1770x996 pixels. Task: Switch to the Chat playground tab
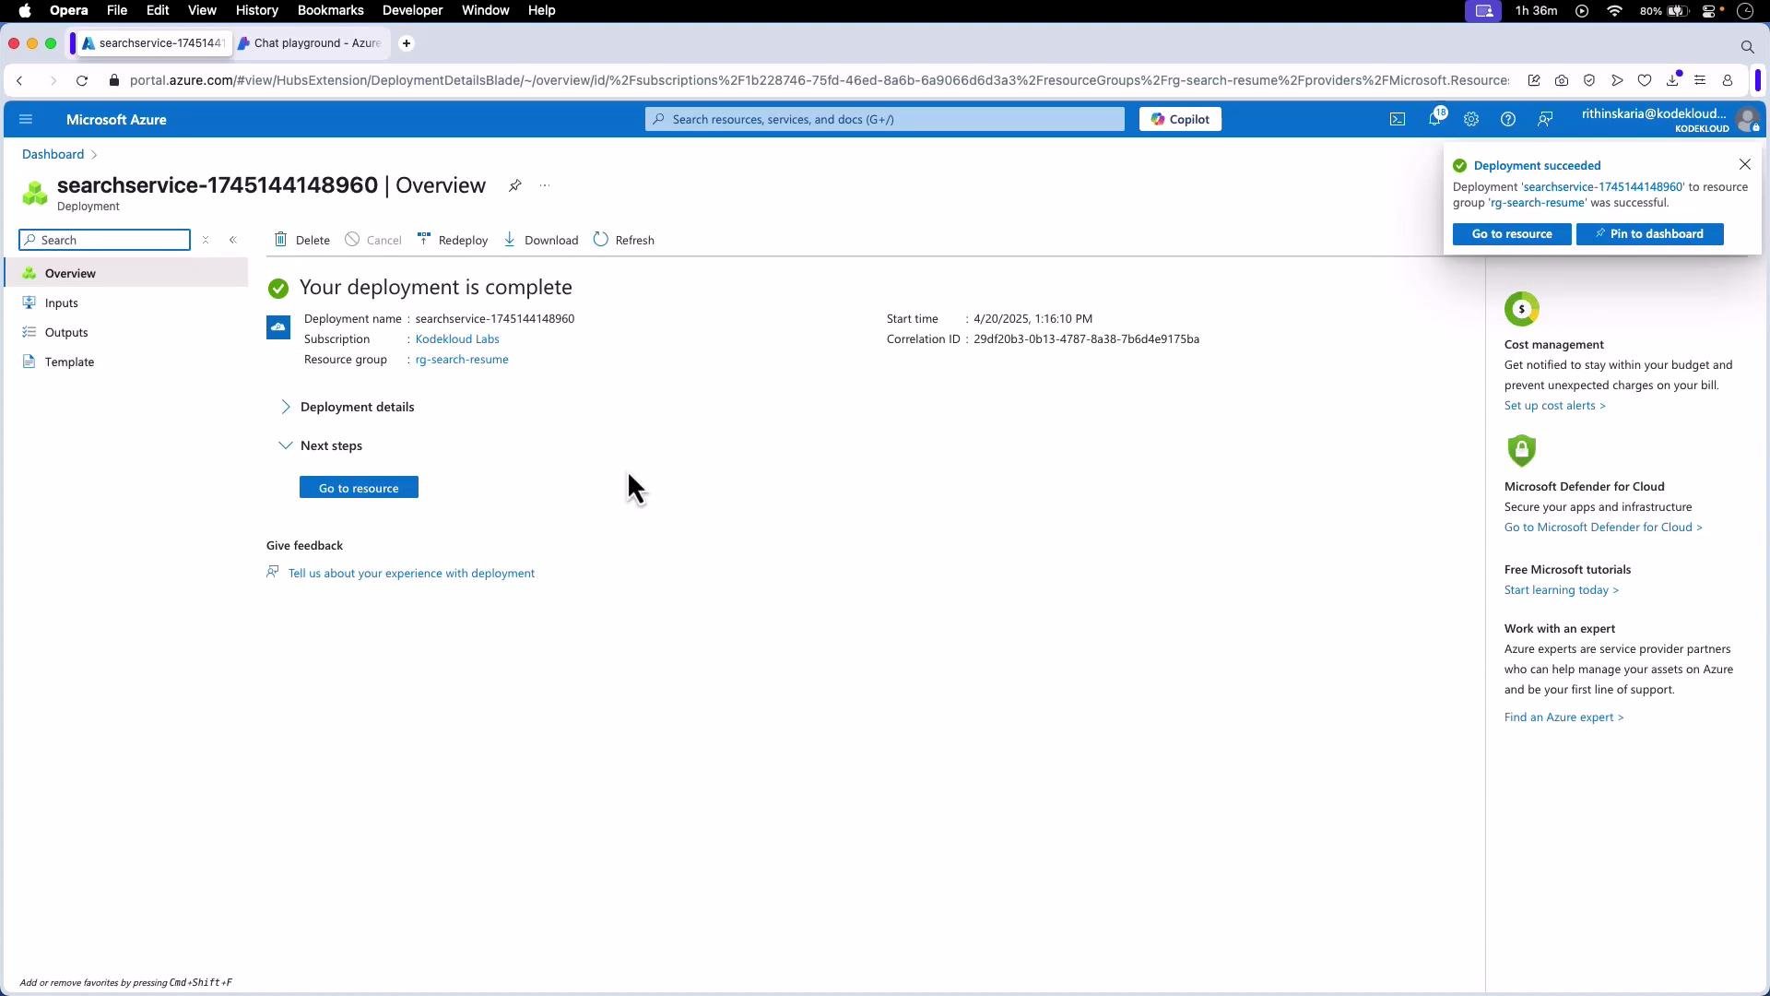[x=311, y=43]
